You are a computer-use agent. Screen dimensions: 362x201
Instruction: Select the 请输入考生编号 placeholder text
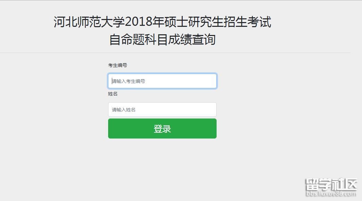(129, 81)
